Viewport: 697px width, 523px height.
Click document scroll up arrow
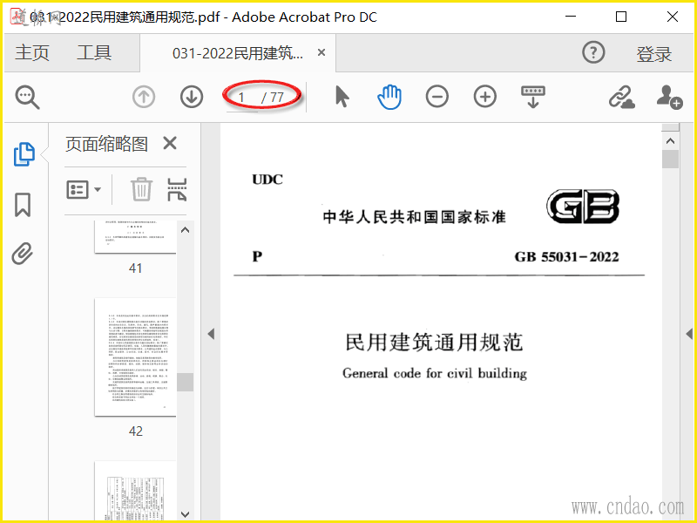[x=670, y=141]
